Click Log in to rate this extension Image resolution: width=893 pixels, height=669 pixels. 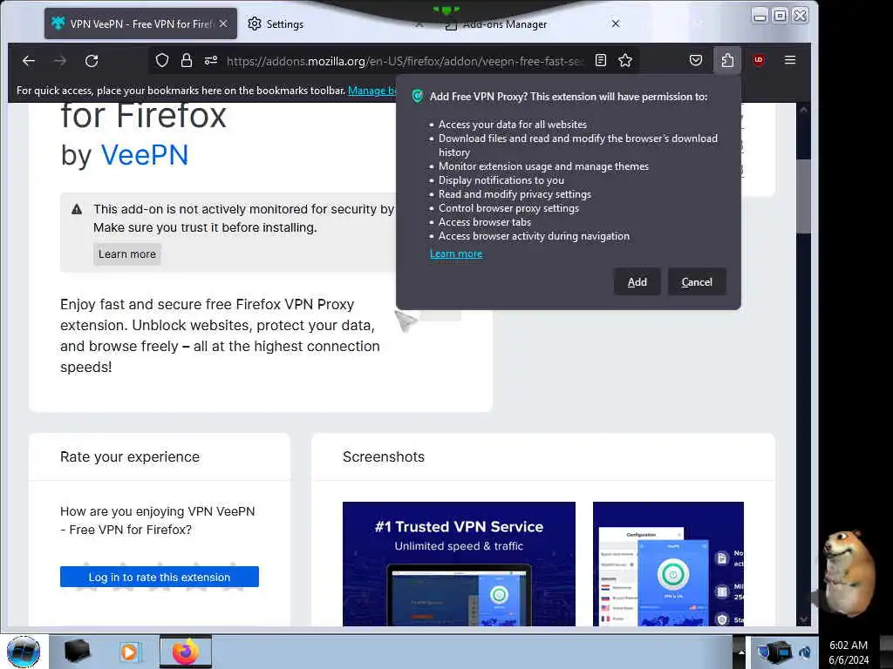click(x=160, y=577)
